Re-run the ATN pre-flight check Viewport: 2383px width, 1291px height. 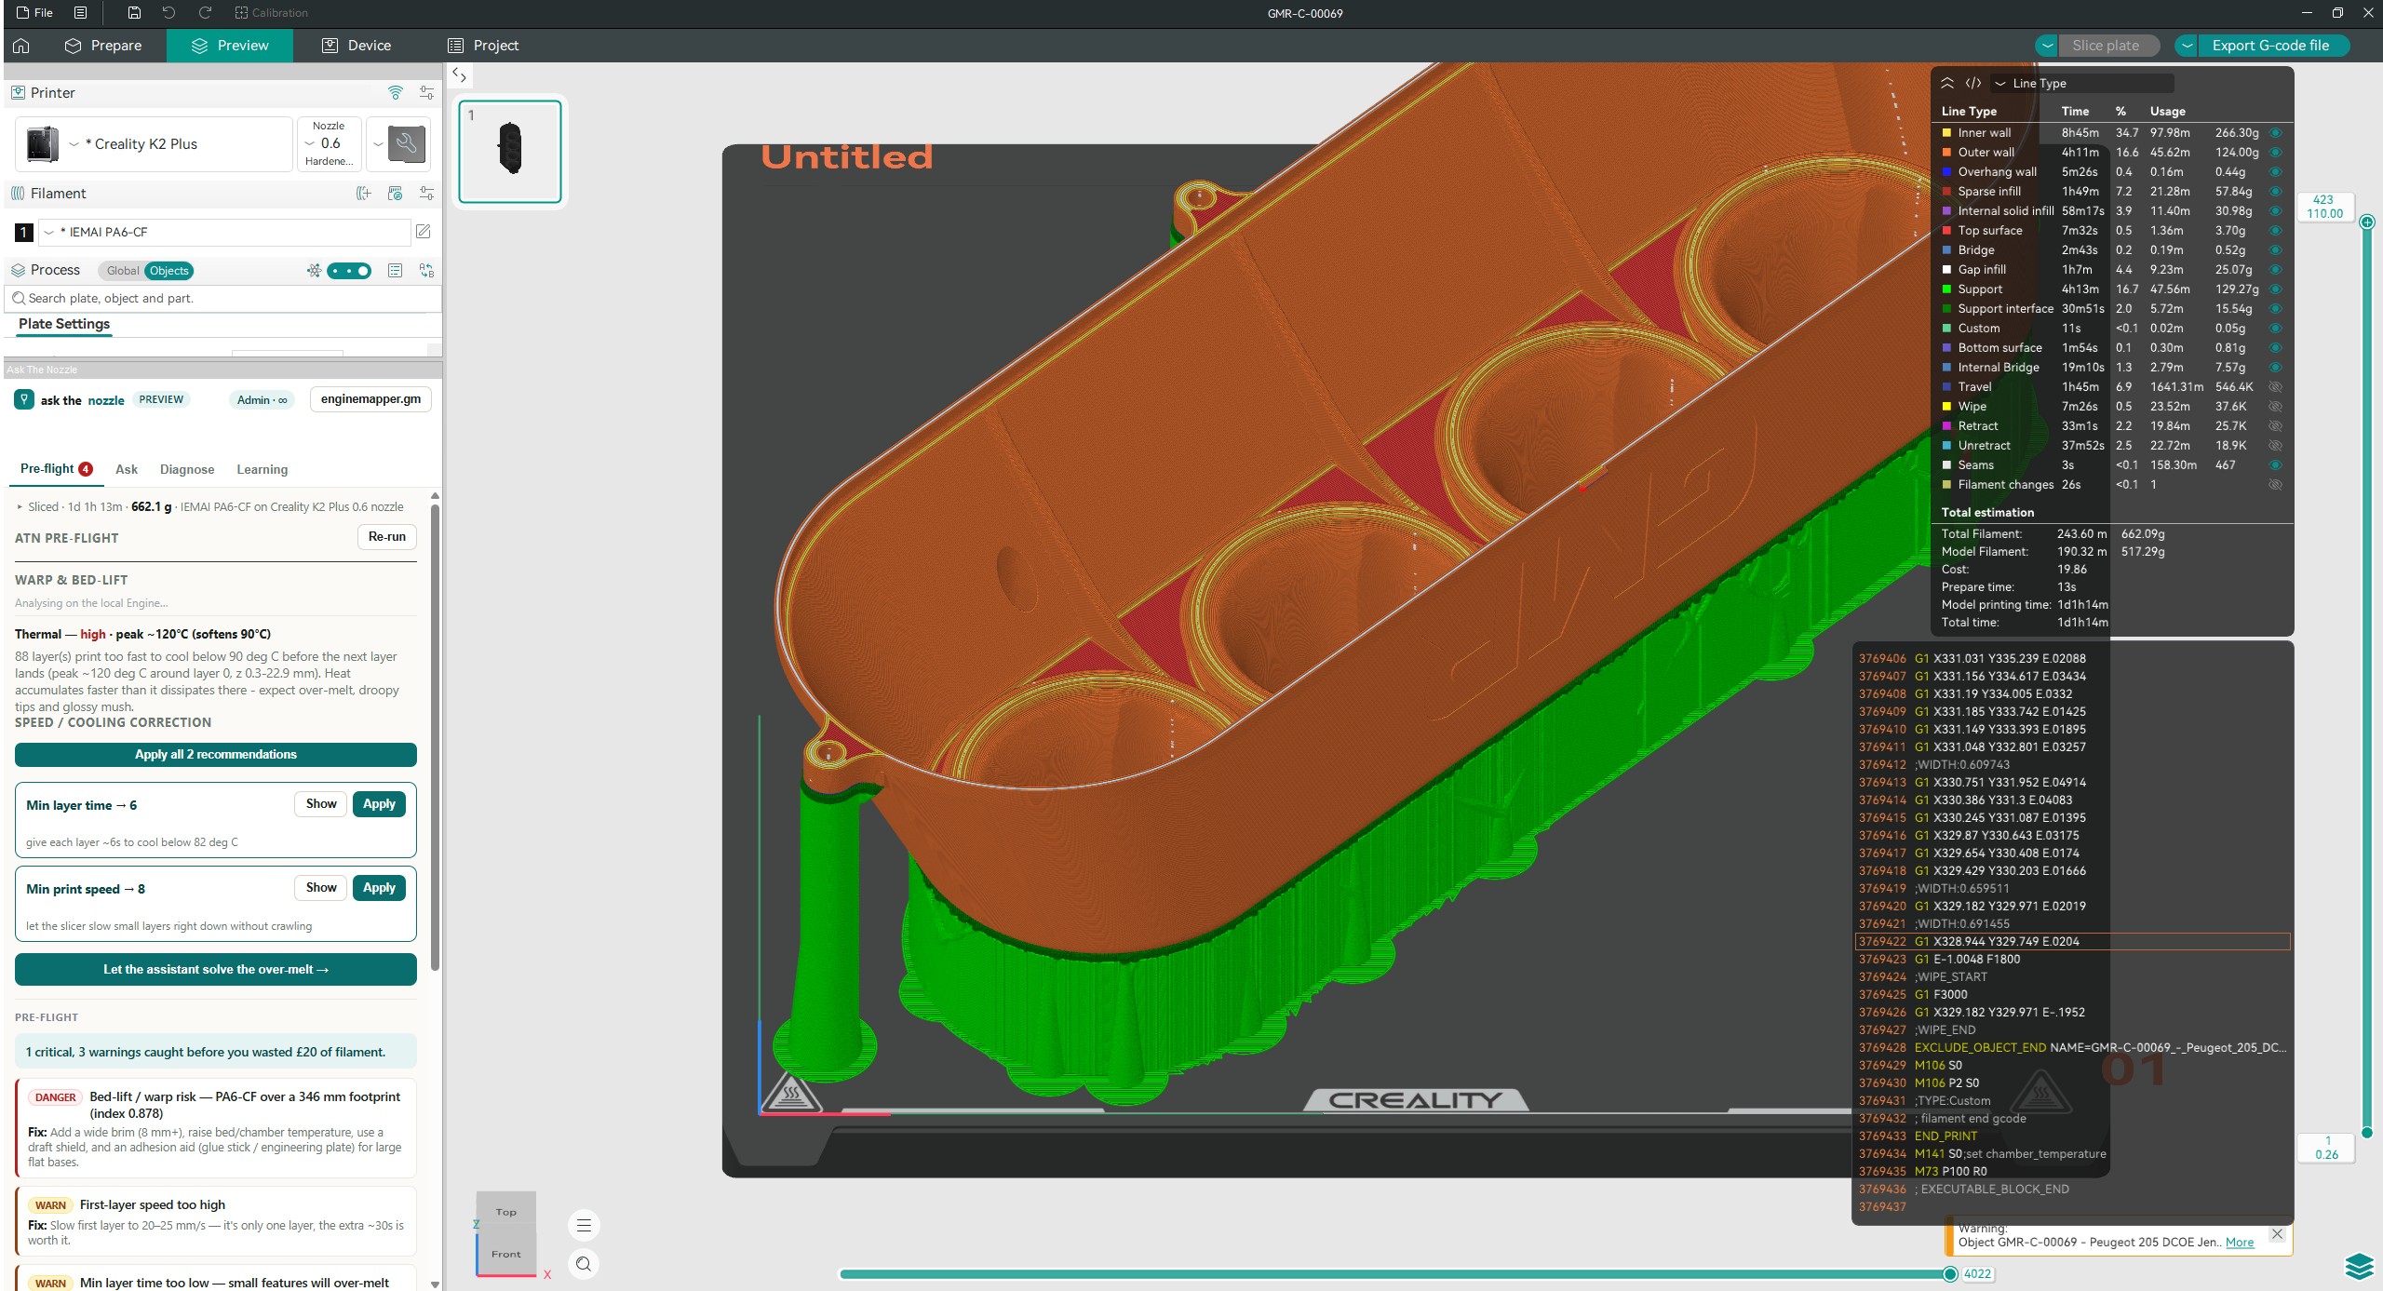[387, 537]
